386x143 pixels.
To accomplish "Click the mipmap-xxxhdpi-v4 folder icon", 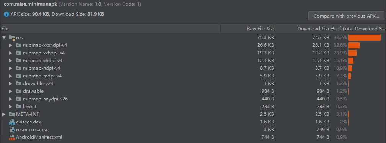I will (x=19, y=45).
